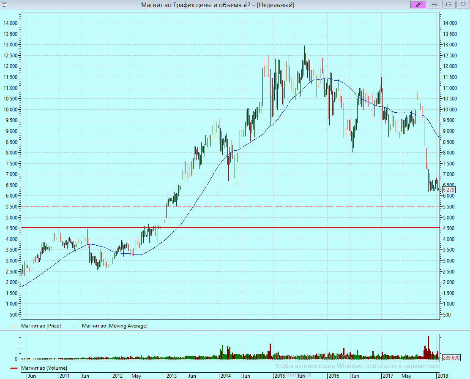Click the chart window icon in title bar
This screenshot has height=379, width=470.
click(4, 5)
